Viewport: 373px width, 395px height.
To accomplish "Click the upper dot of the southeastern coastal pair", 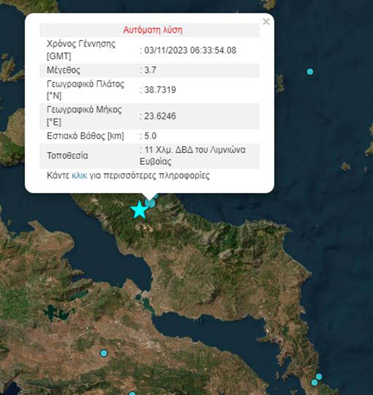I will pos(319,377).
